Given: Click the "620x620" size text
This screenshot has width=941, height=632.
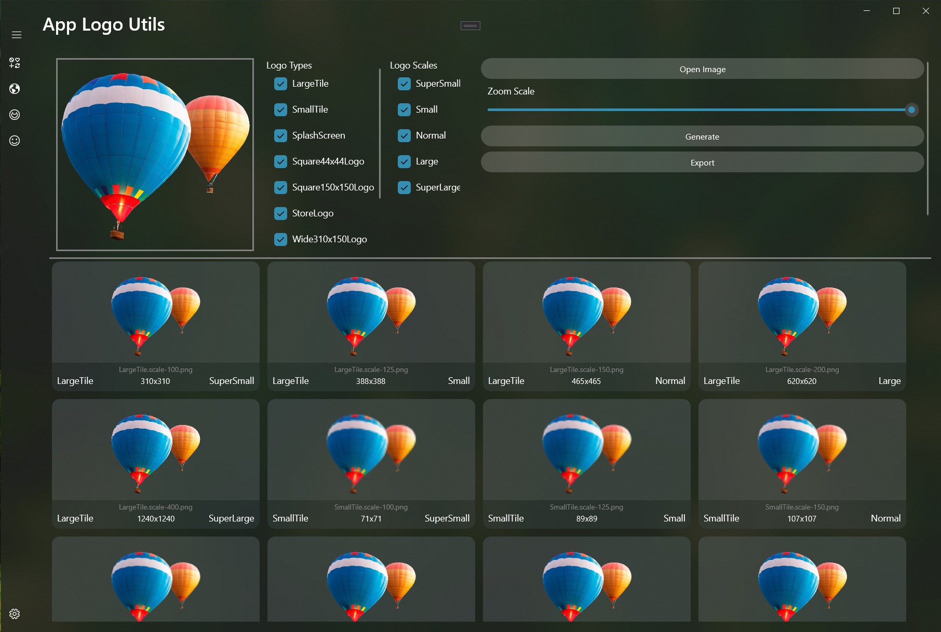Looking at the screenshot, I should 802,381.
